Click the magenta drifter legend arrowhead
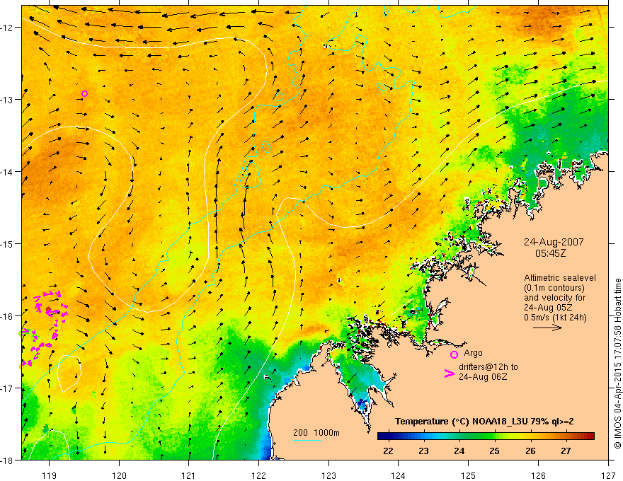 [x=450, y=373]
